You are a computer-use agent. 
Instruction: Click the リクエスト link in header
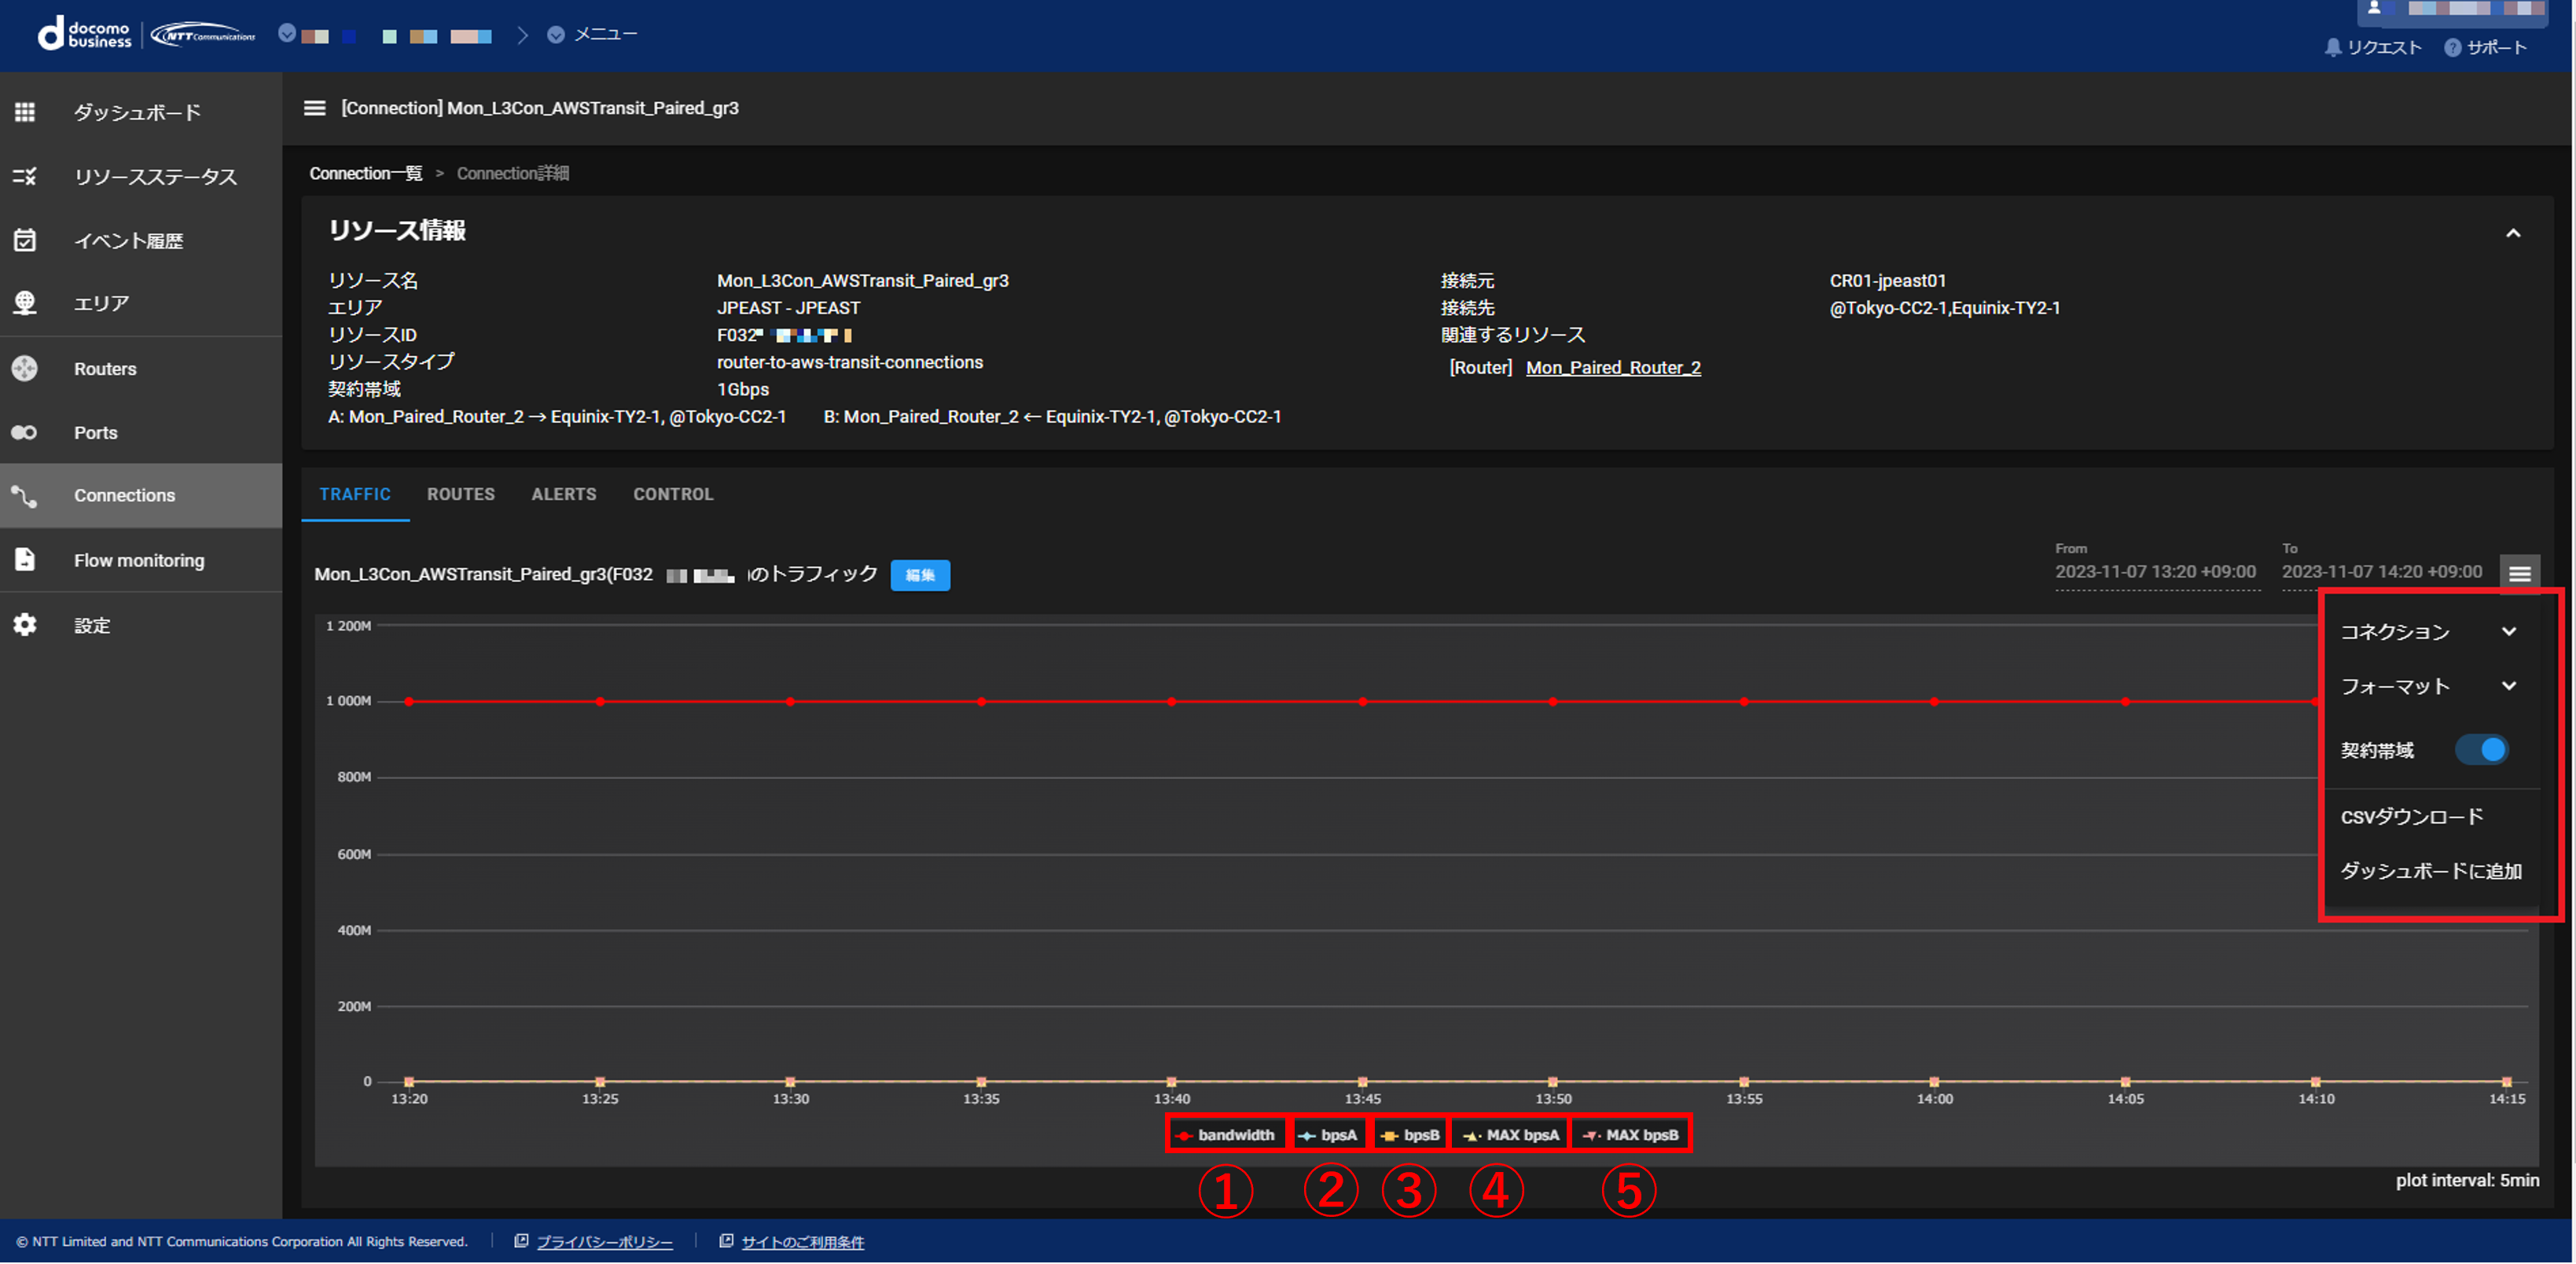[x=2383, y=47]
